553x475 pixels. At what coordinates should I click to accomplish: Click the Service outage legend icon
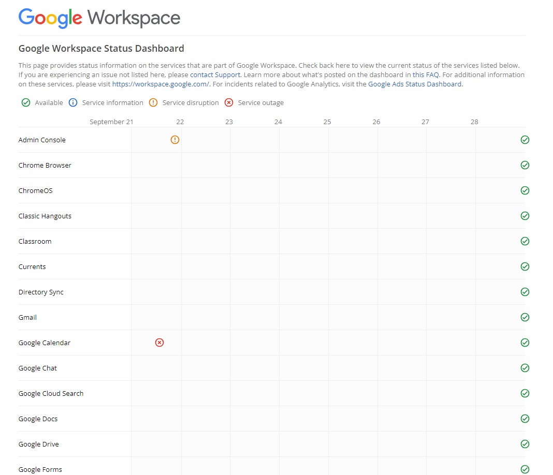pyautogui.click(x=229, y=102)
